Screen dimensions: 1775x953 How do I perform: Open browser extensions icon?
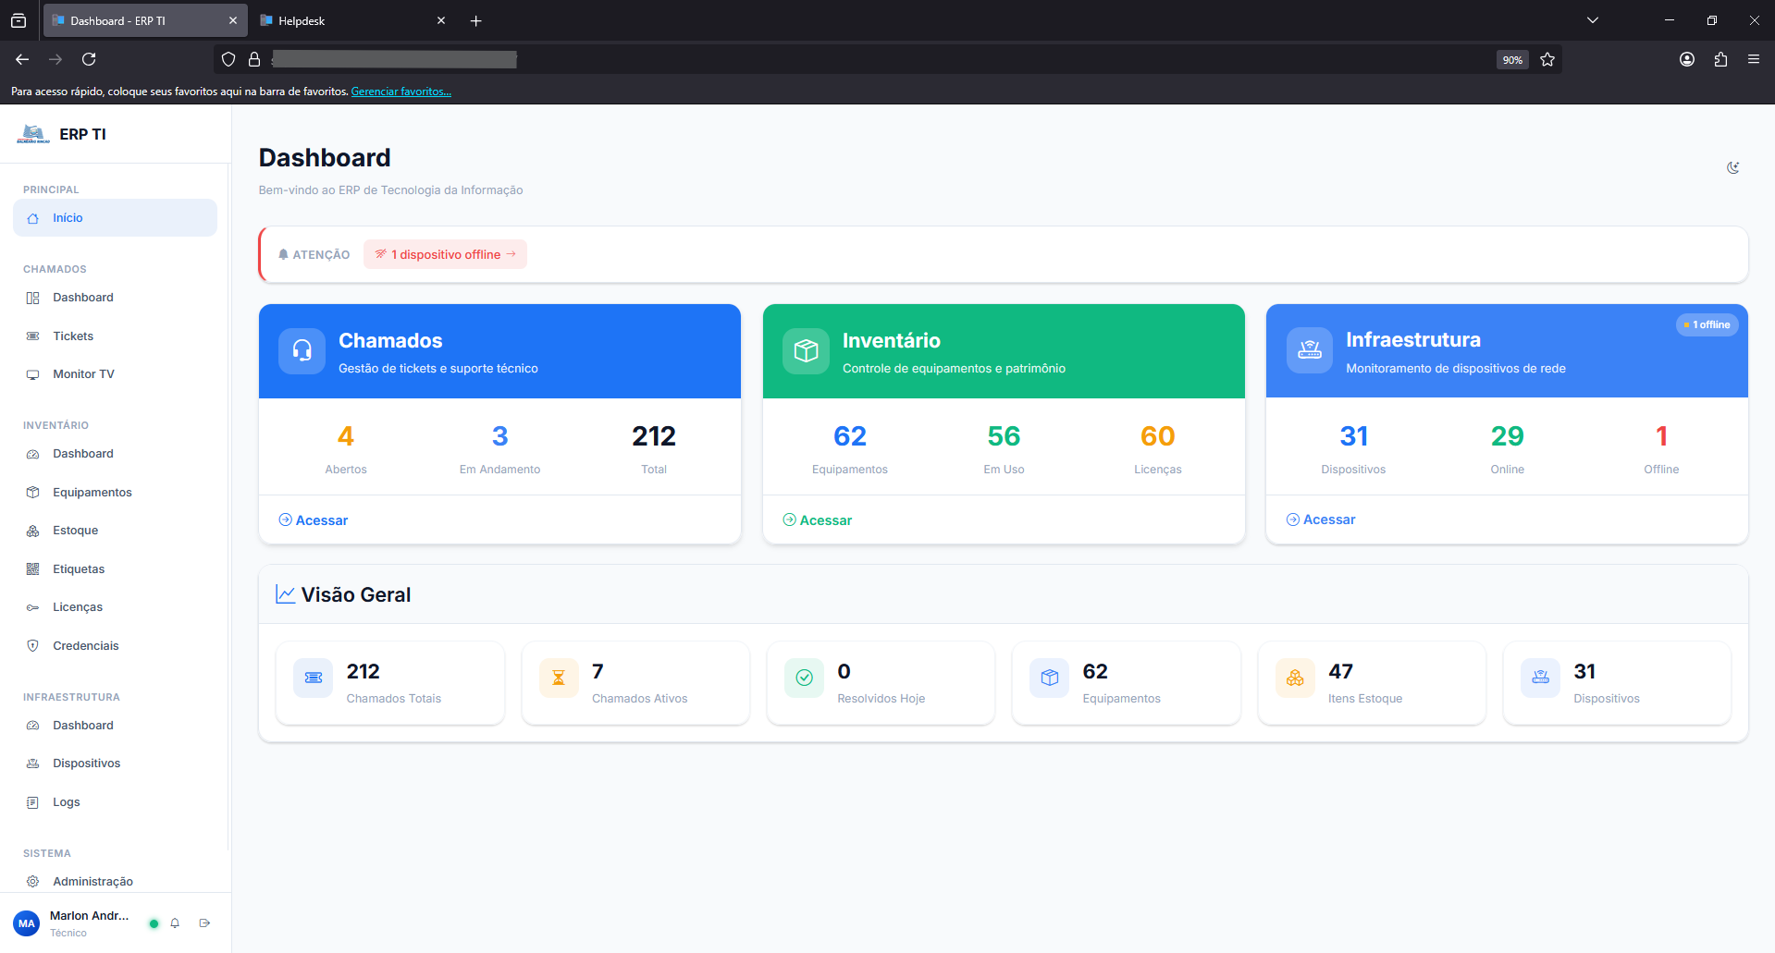coord(1720,59)
